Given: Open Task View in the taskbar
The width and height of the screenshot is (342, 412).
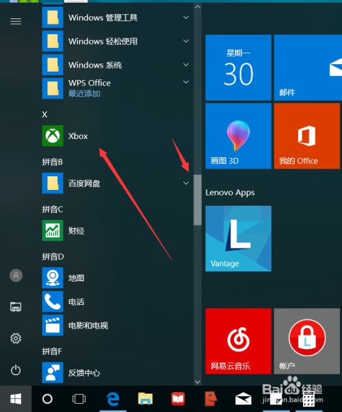Looking at the screenshot, I should click(x=79, y=399).
